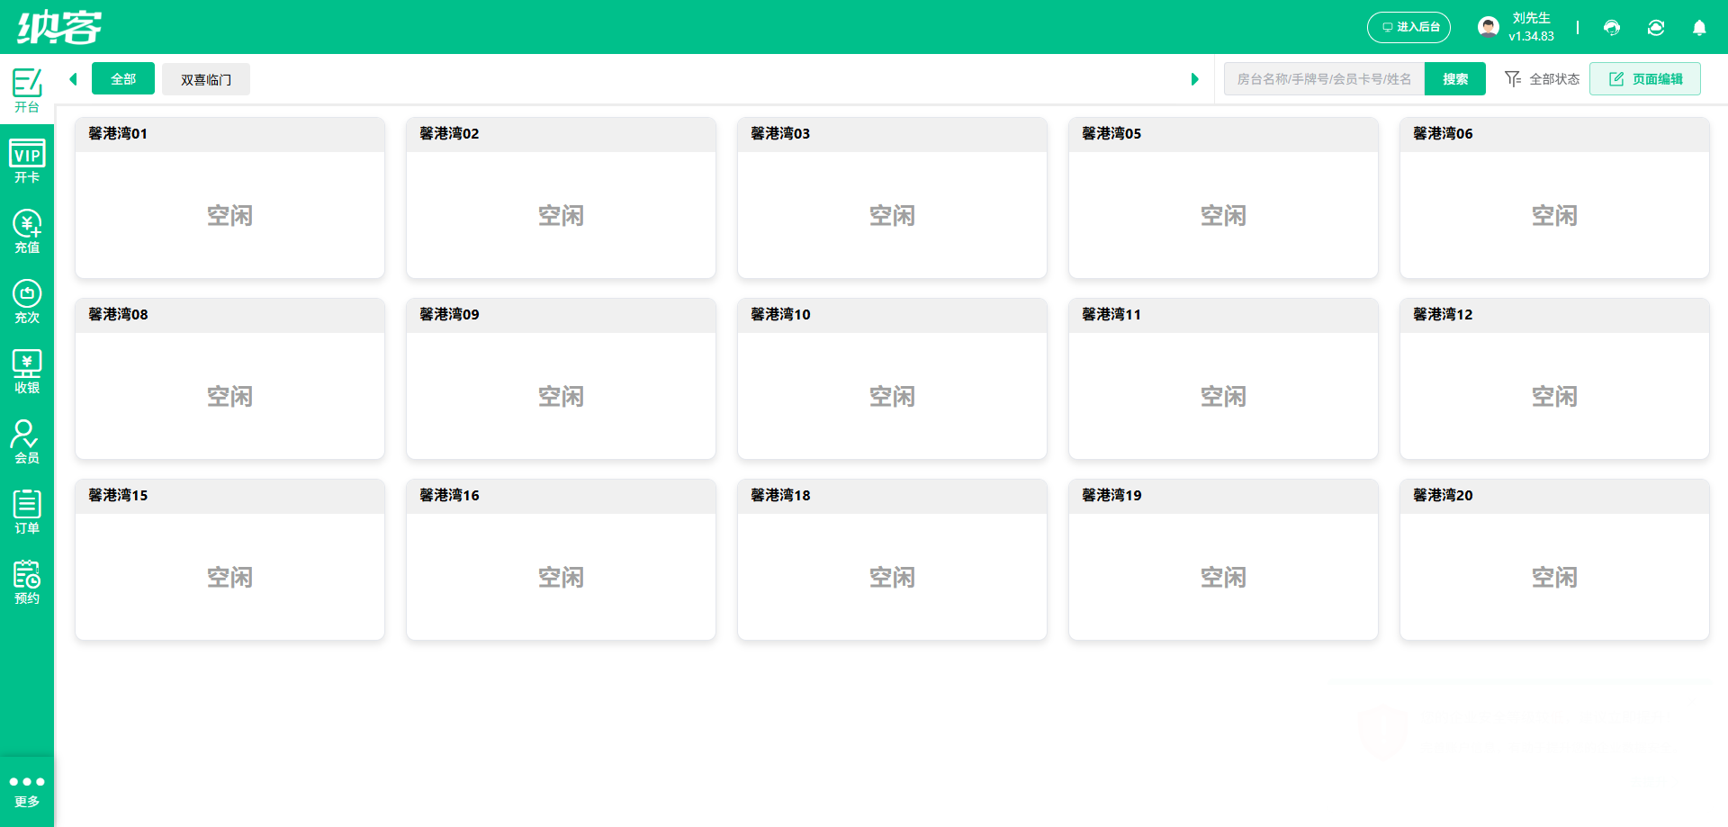The width and height of the screenshot is (1728, 827).
Task: Open room card 馨港湾03
Action: click(x=892, y=198)
